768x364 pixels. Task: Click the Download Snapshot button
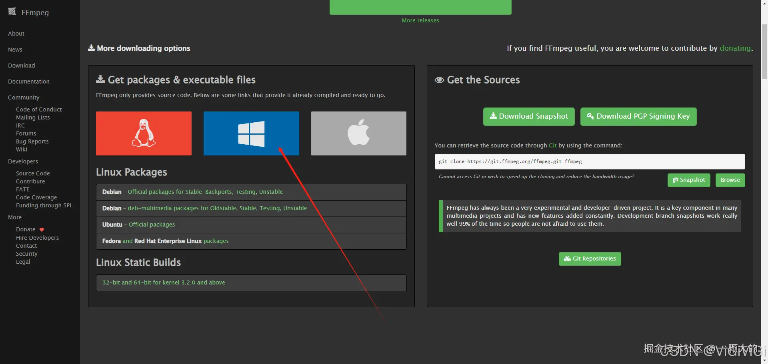[529, 116]
